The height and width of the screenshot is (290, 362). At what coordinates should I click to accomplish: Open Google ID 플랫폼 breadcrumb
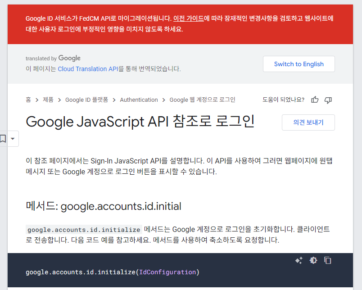coord(86,100)
